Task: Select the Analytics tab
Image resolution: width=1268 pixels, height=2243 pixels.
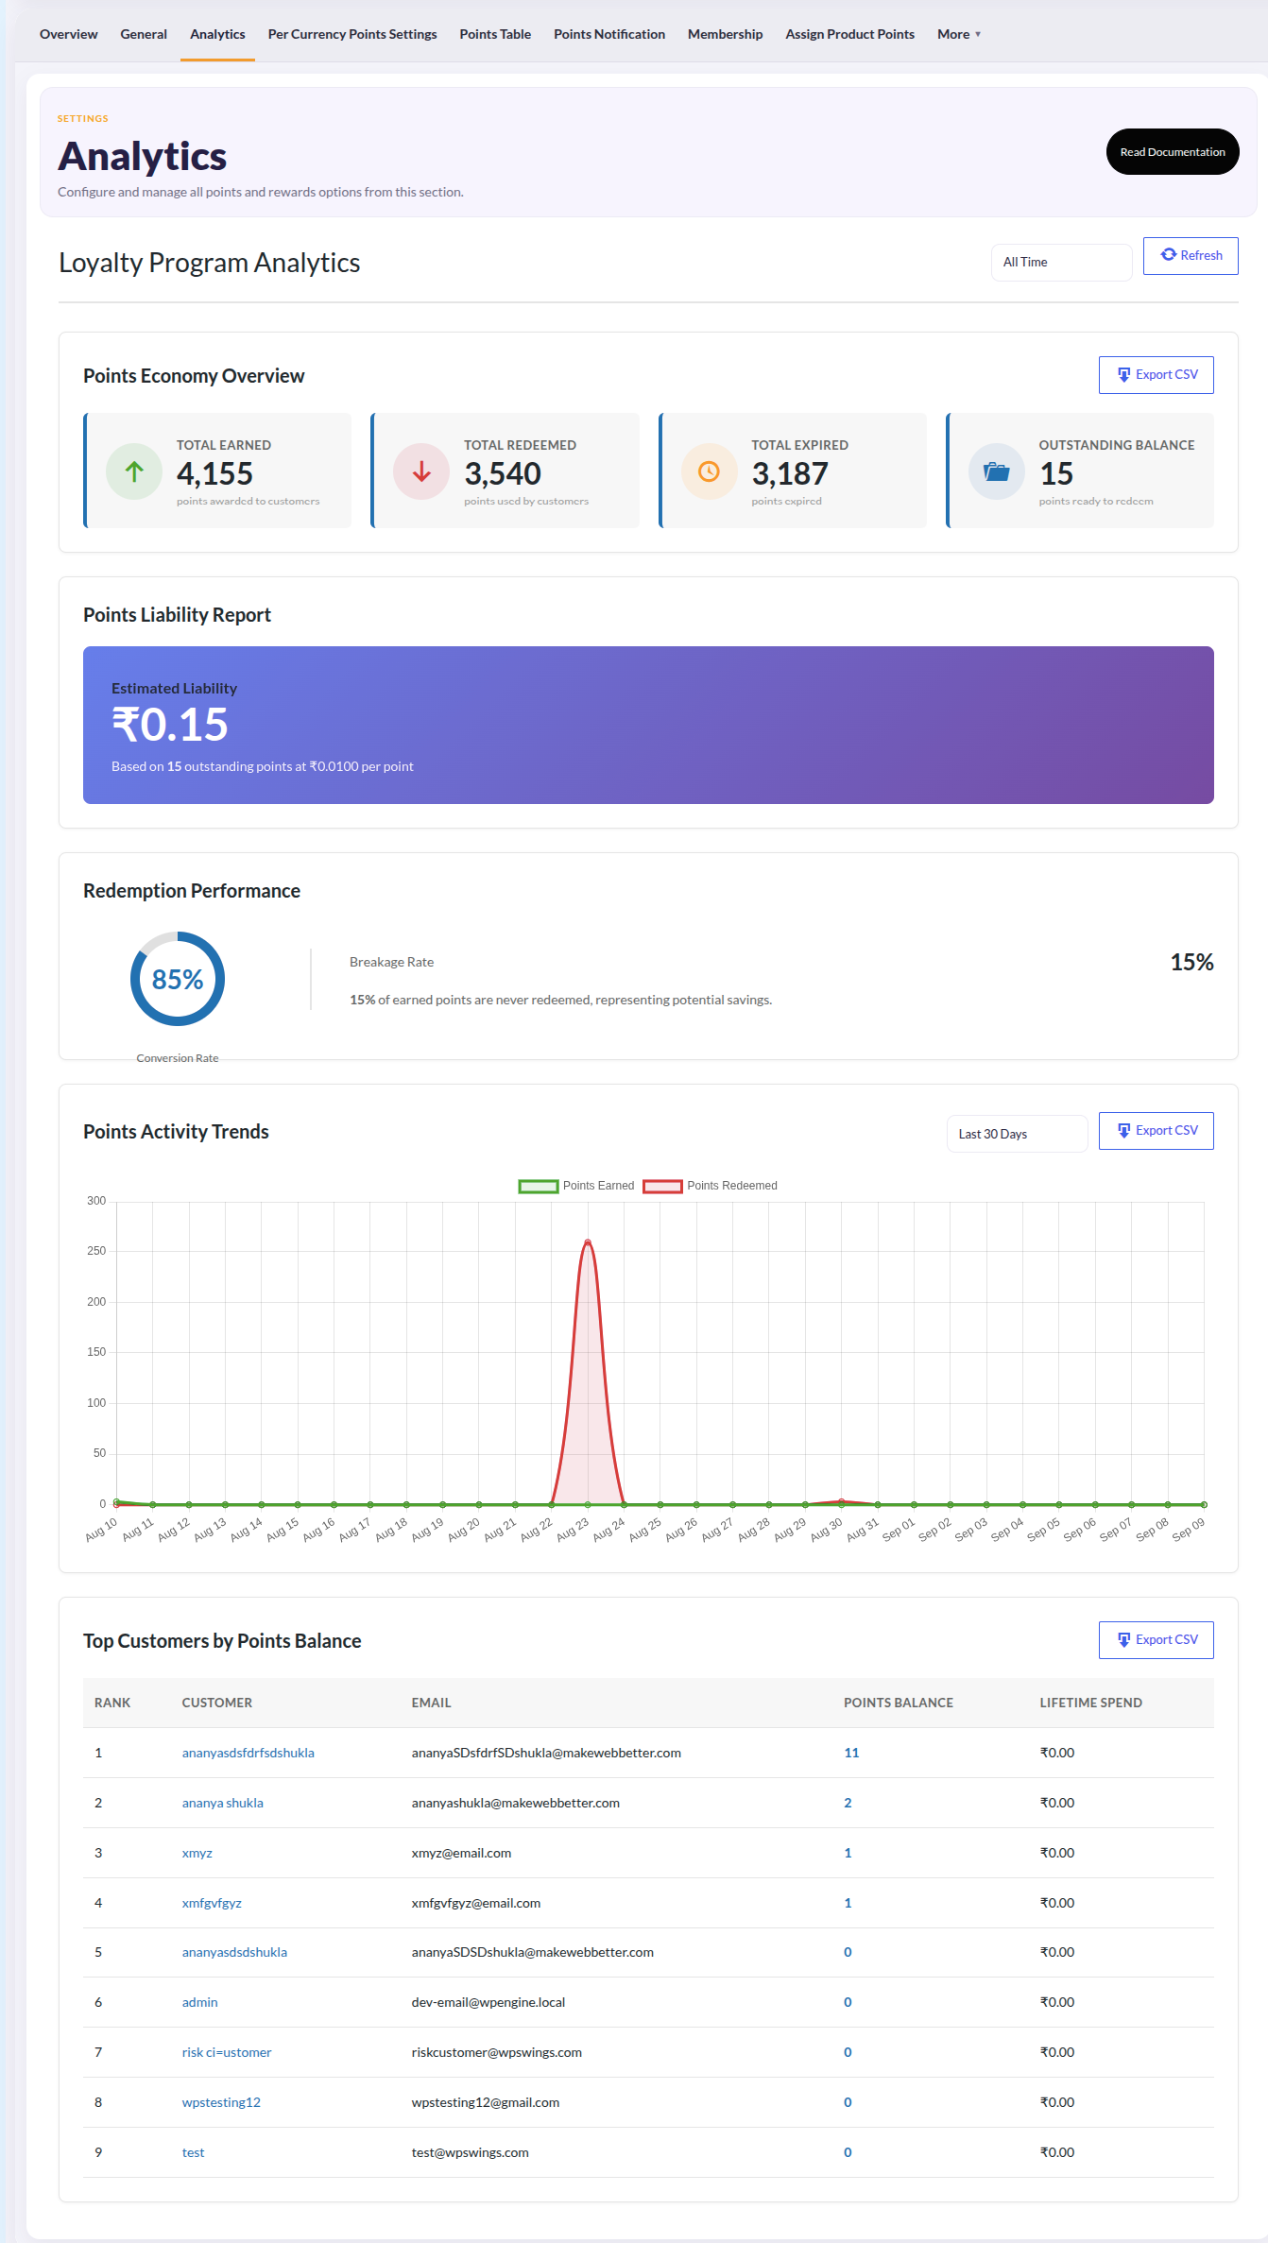Action: pyautogui.click(x=217, y=34)
